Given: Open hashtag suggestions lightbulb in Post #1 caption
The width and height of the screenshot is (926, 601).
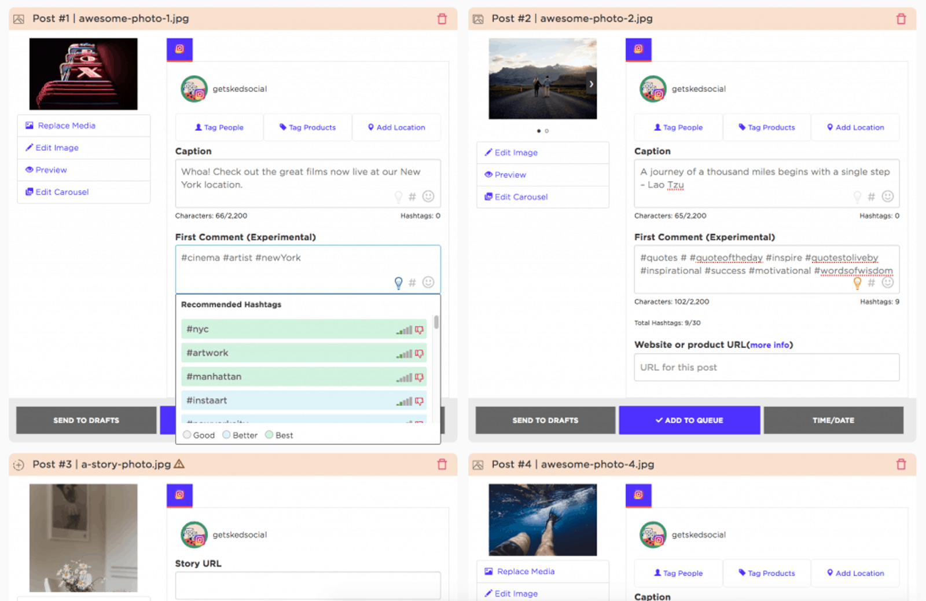Looking at the screenshot, I should pyautogui.click(x=398, y=197).
